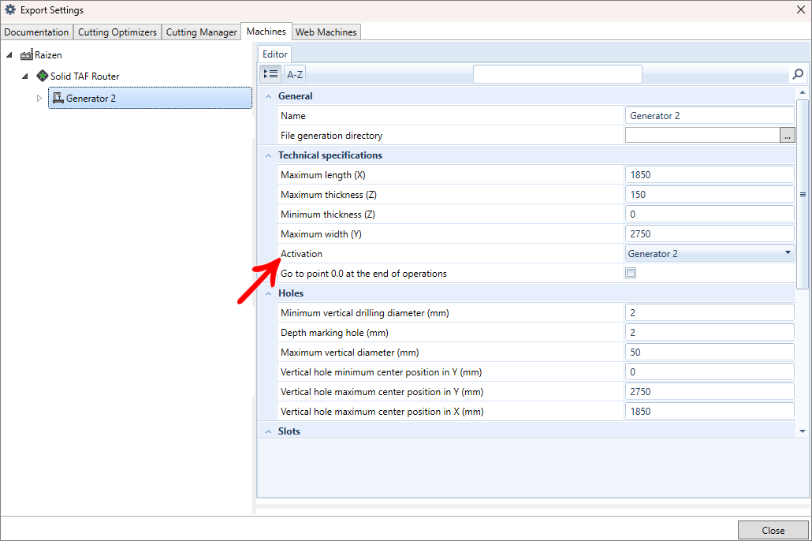Image resolution: width=812 pixels, height=541 pixels.
Task: Toggle Go to point 0.0 checkbox
Action: click(x=630, y=274)
